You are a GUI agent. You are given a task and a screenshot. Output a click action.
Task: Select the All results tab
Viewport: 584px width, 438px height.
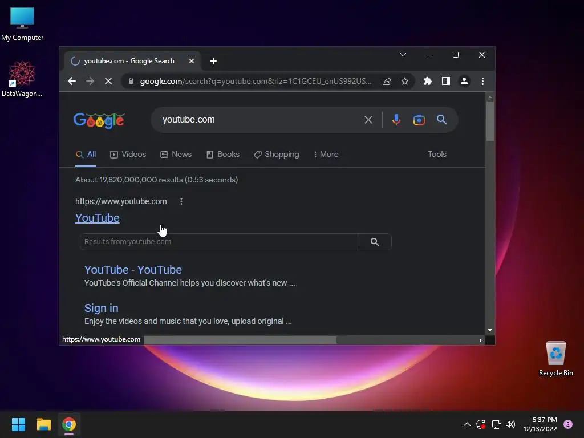point(86,154)
